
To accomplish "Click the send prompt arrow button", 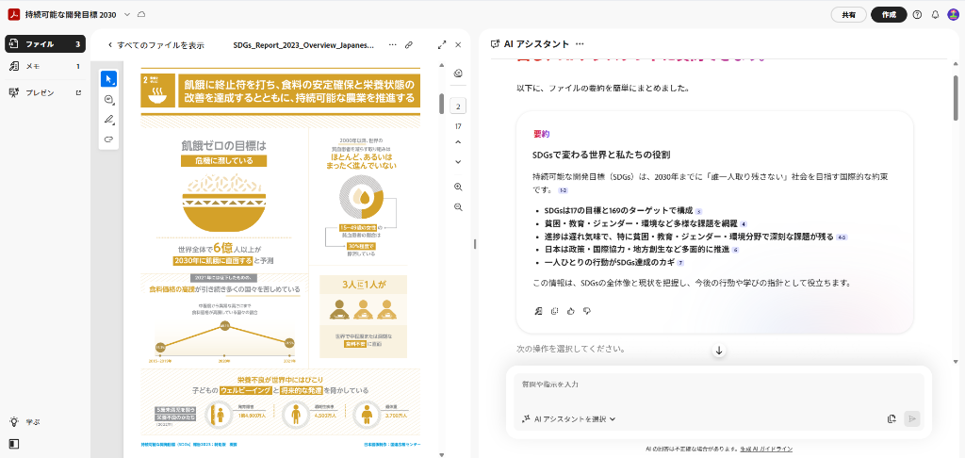I will pyautogui.click(x=912, y=419).
